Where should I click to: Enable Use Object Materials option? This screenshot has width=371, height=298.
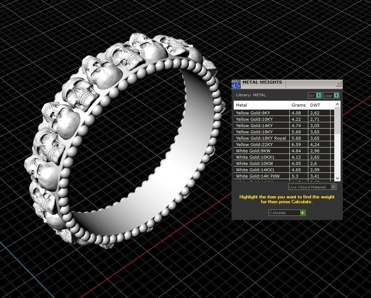312,187
